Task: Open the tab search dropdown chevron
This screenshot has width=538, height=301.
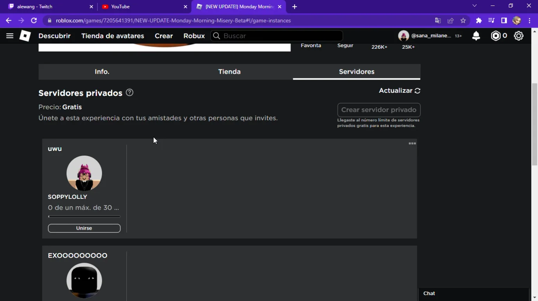Action: tap(474, 6)
